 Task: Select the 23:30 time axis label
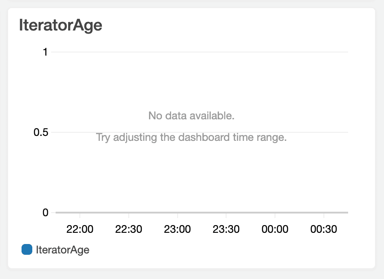pos(226,229)
